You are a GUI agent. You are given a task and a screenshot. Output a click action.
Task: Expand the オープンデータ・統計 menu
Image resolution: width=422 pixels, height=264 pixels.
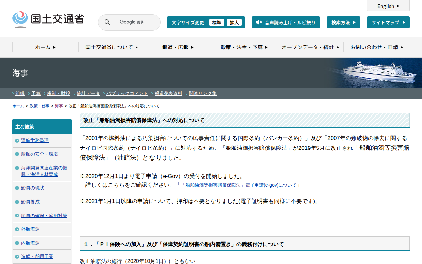click(x=310, y=47)
